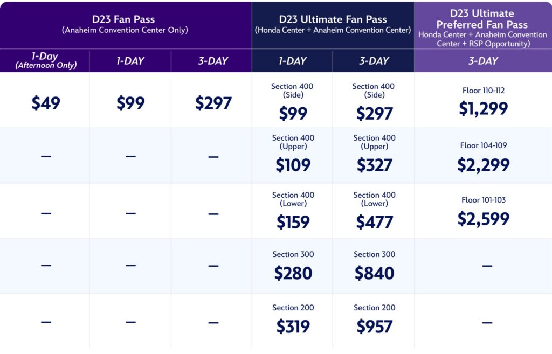
Task: Select the $297 Fan Pass 3-Day price
Action: pyautogui.click(x=213, y=103)
